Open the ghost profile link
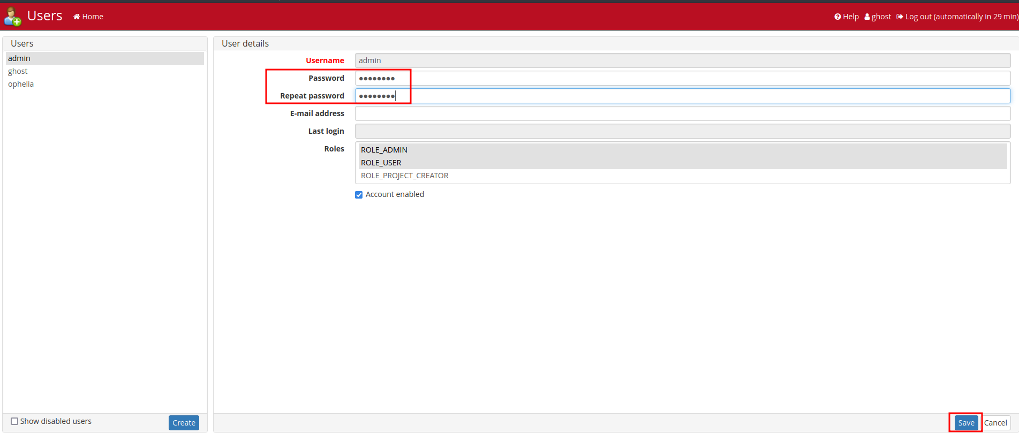The image size is (1019, 433). point(878,17)
